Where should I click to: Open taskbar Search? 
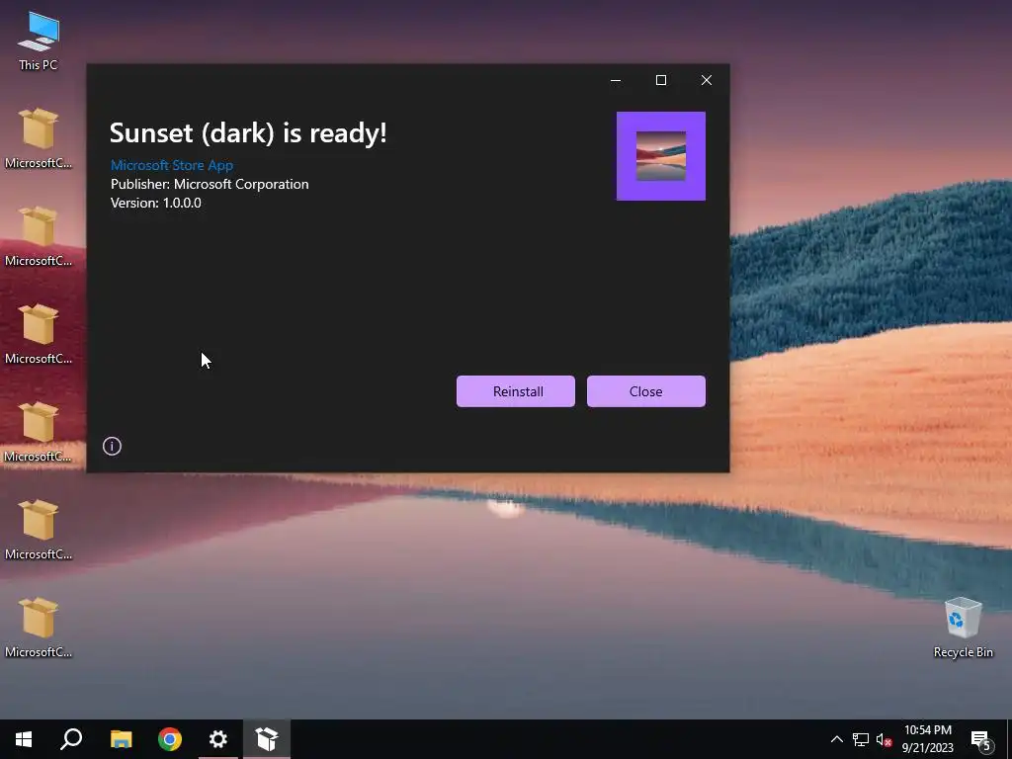coord(71,739)
